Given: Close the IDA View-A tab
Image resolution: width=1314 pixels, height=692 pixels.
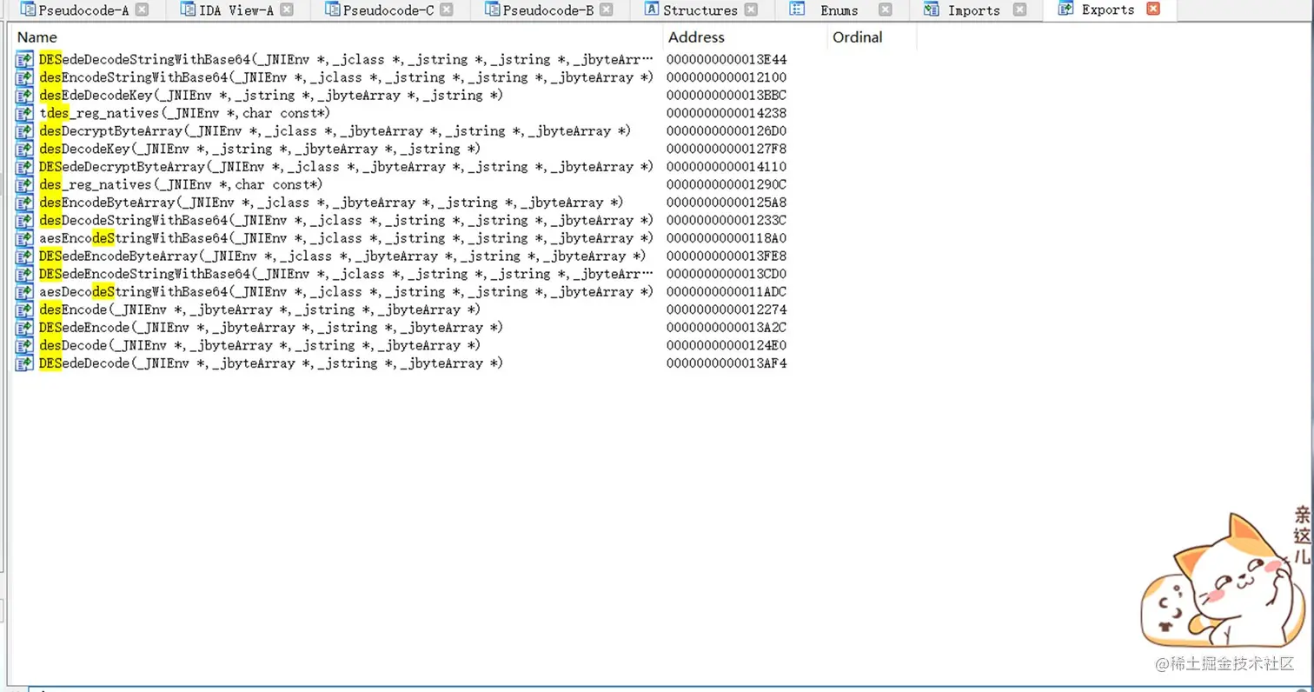Looking at the screenshot, I should [287, 10].
